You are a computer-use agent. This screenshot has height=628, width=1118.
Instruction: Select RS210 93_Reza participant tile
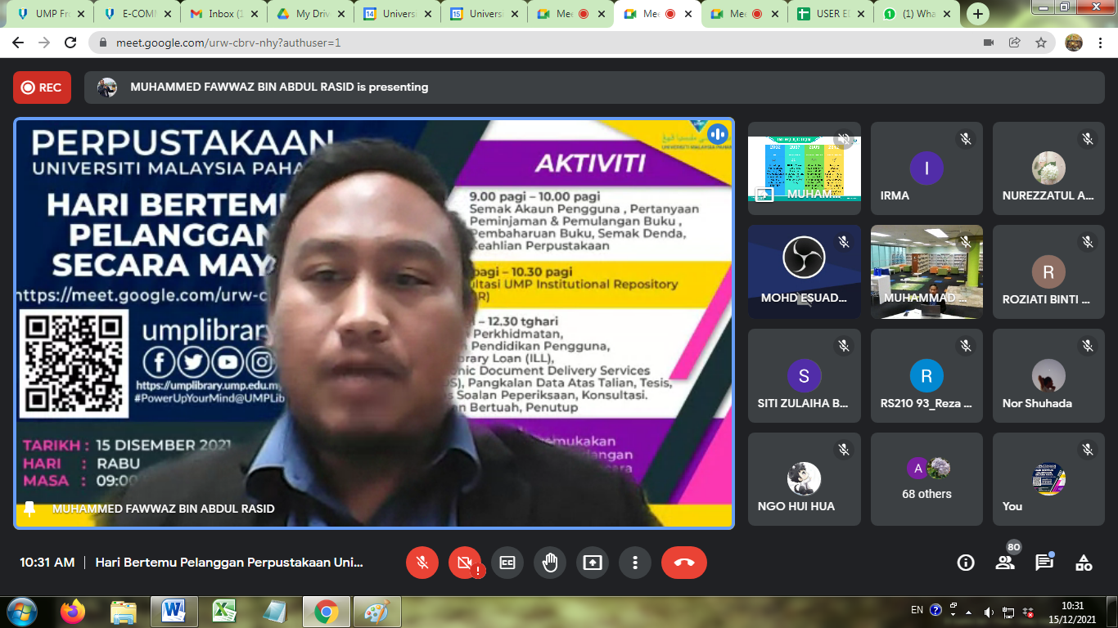926,375
